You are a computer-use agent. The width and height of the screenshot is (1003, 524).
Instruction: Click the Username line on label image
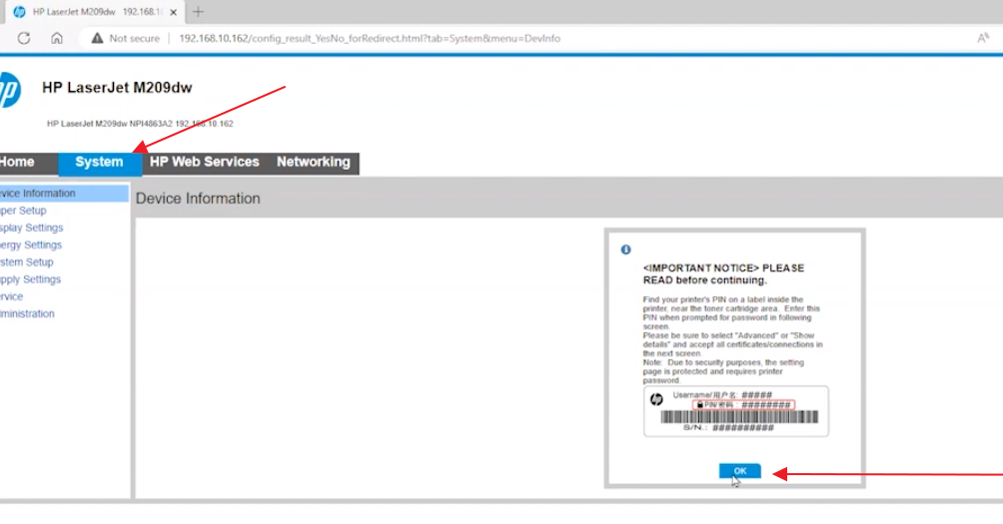(x=722, y=395)
